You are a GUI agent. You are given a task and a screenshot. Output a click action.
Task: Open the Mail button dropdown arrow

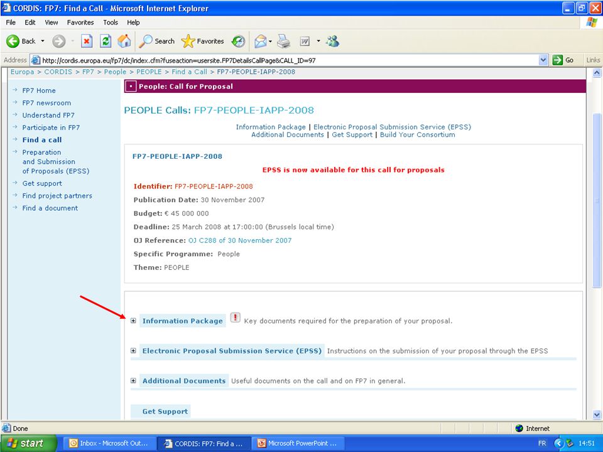(x=271, y=41)
